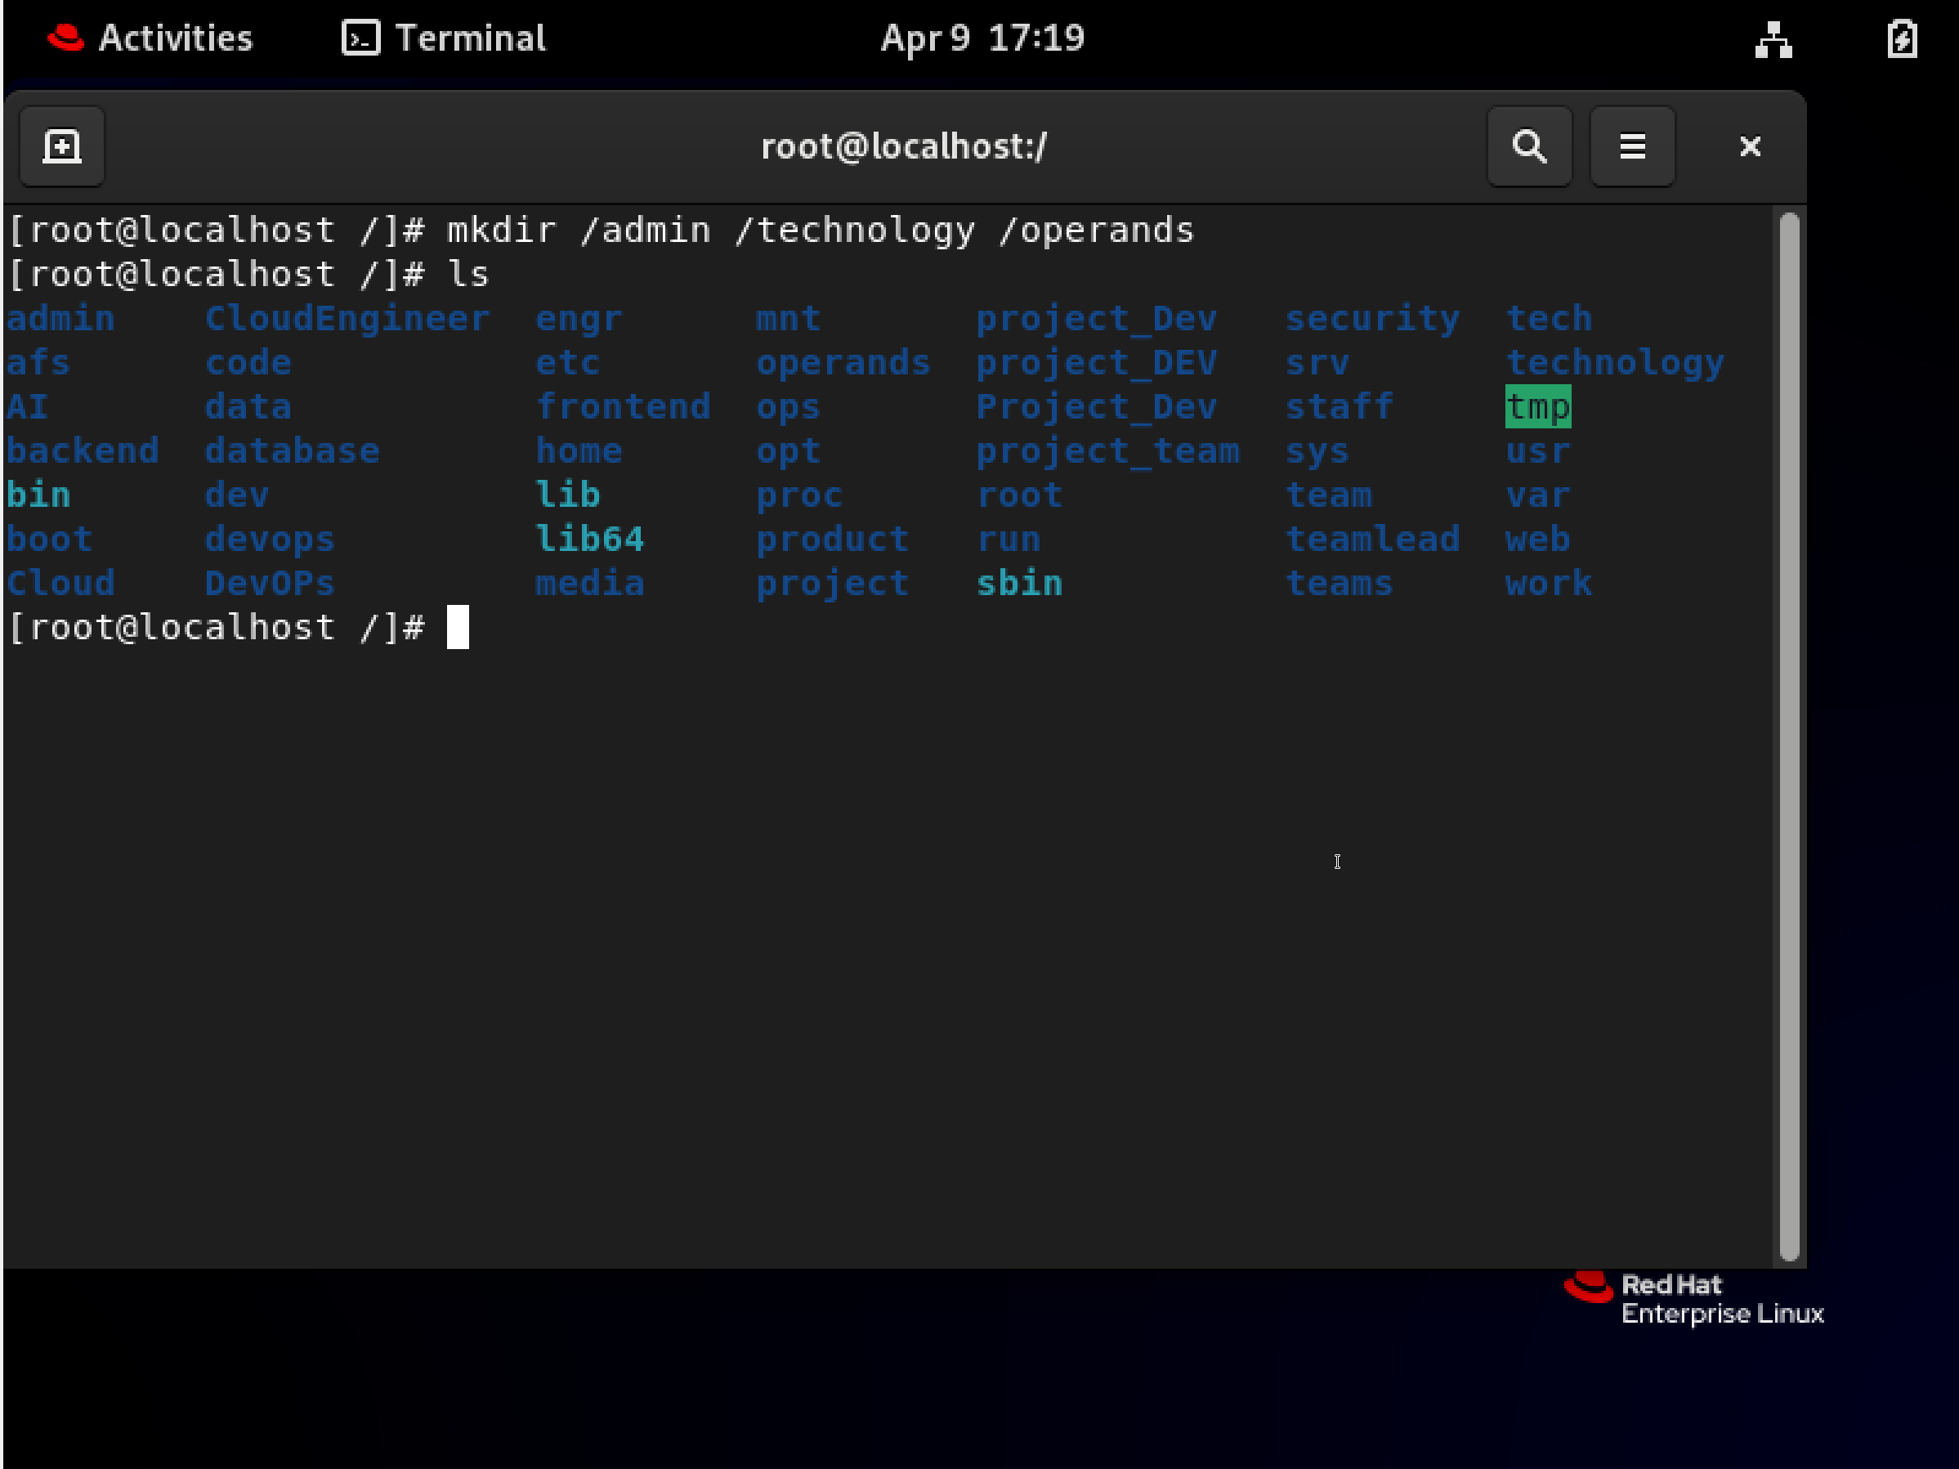Click the 'DevOPs' directory name
Screen dimensions: 1959x1469
pos(271,584)
